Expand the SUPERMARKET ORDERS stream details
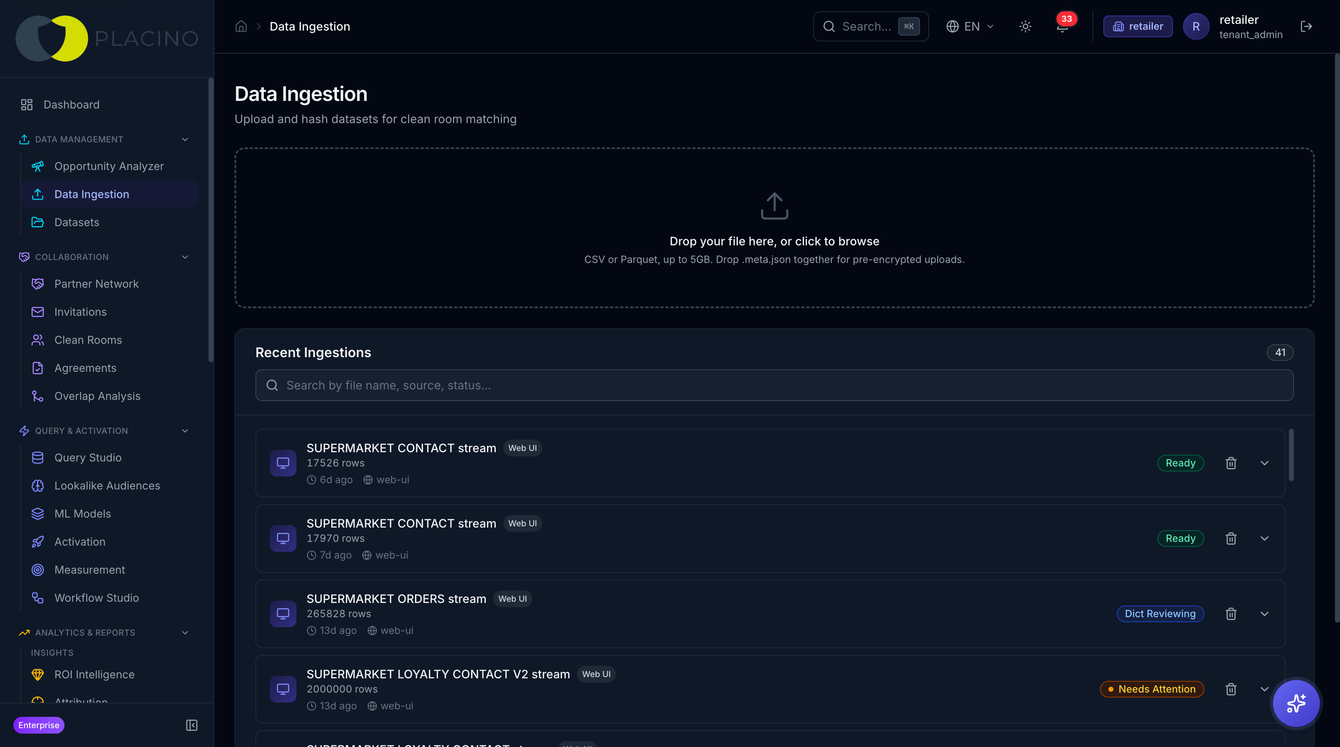This screenshot has width=1340, height=747. 1265,614
